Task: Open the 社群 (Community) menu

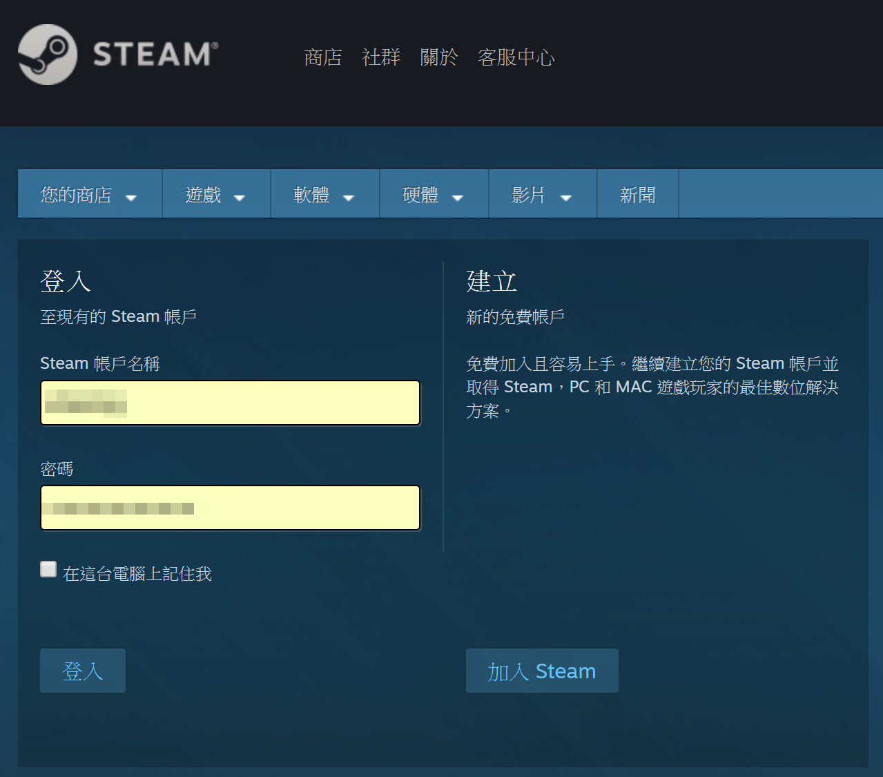Action: point(381,57)
